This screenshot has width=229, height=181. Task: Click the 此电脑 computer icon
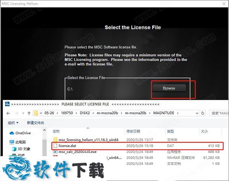12,142
